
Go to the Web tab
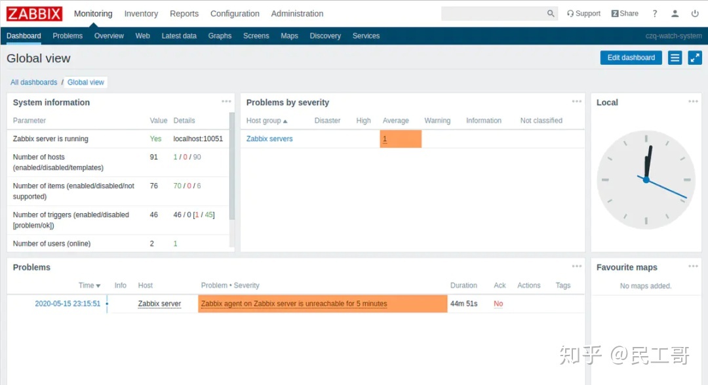143,35
